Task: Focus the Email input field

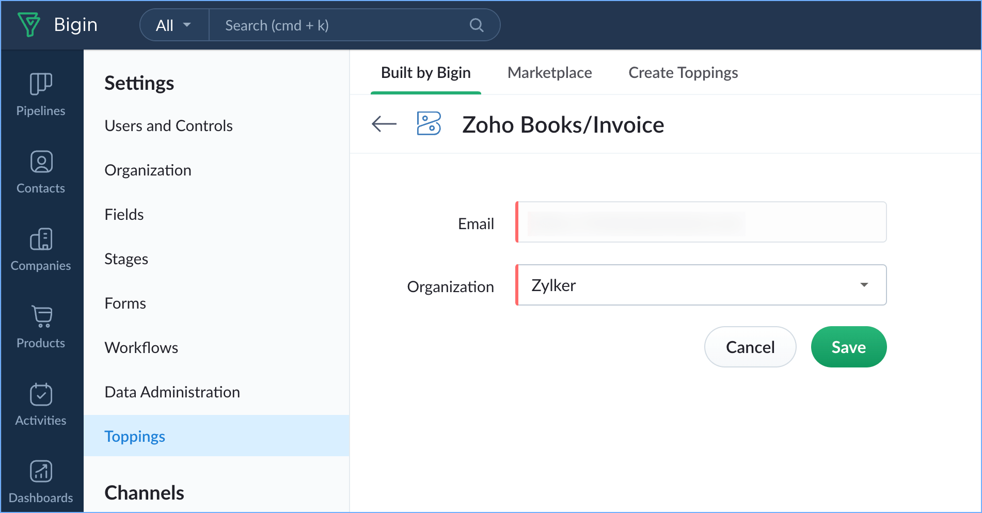Action: click(x=701, y=222)
